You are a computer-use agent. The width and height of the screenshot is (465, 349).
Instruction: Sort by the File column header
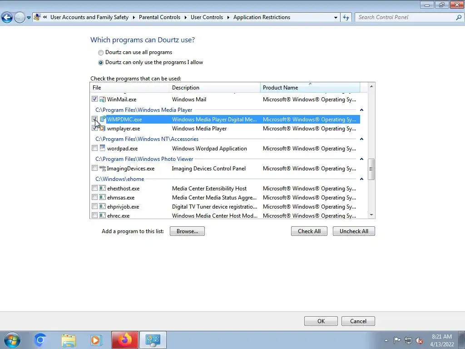(x=129, y=88)
